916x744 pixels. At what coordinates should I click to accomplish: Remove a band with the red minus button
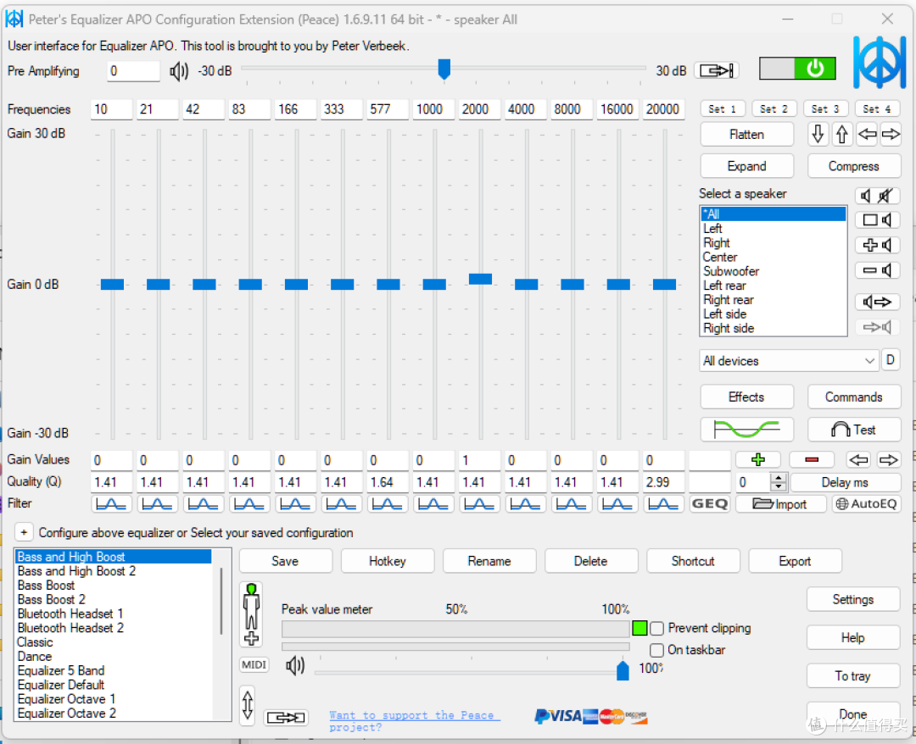812,460
